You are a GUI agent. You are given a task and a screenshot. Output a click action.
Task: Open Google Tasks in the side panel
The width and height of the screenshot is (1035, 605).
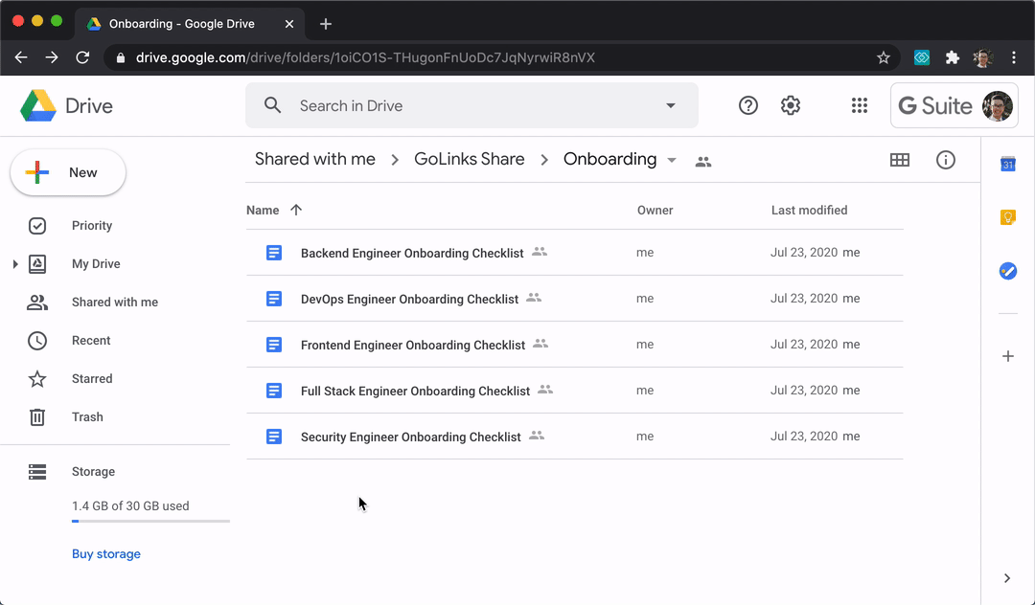[1007, 271]
